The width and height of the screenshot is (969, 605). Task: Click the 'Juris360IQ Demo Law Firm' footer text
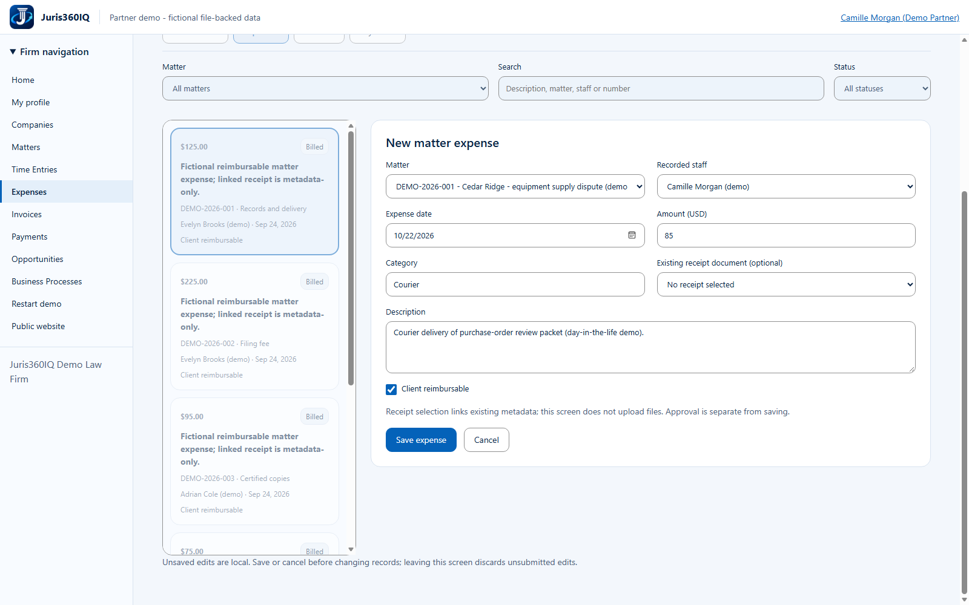point(56,372)
